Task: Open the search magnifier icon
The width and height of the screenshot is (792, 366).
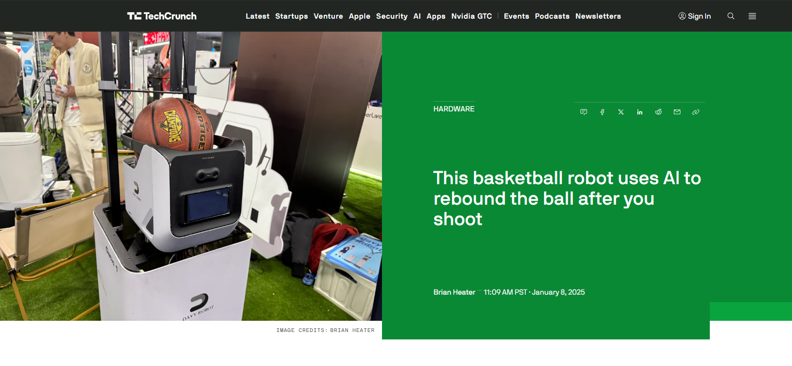Action: click(x=731, y=16)
